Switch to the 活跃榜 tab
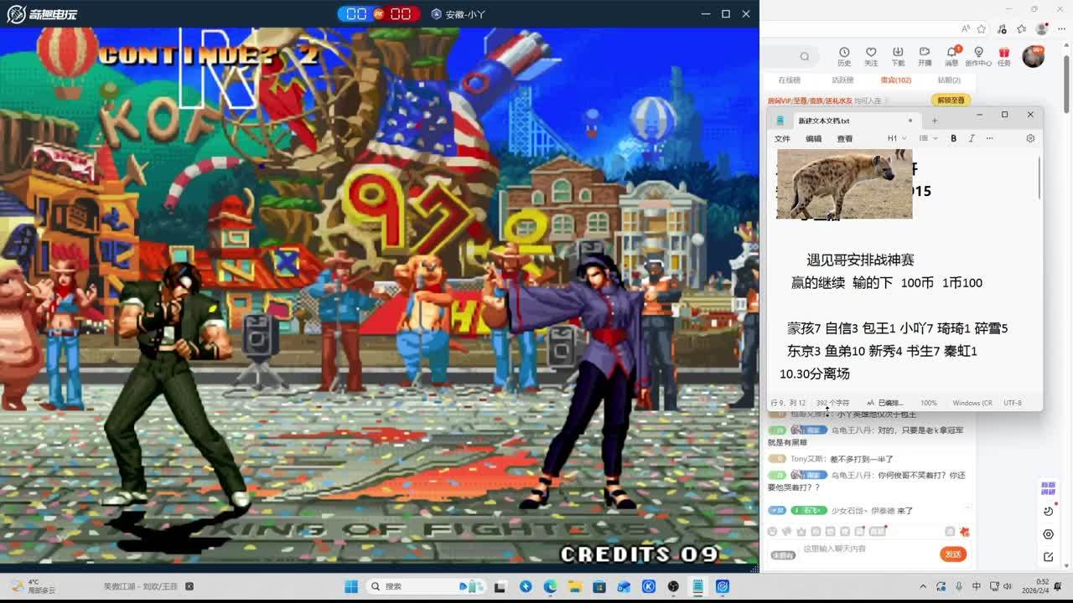 (842, 80)
